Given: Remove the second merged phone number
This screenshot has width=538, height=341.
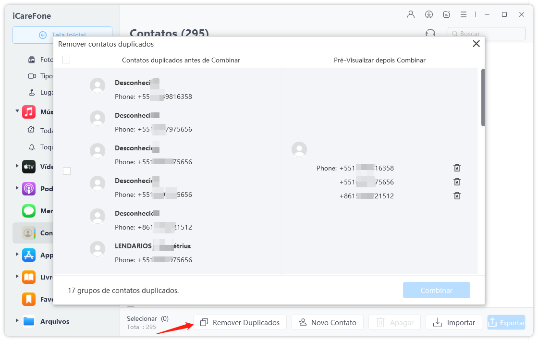Looking at the screenshot, I should point(457,182).
